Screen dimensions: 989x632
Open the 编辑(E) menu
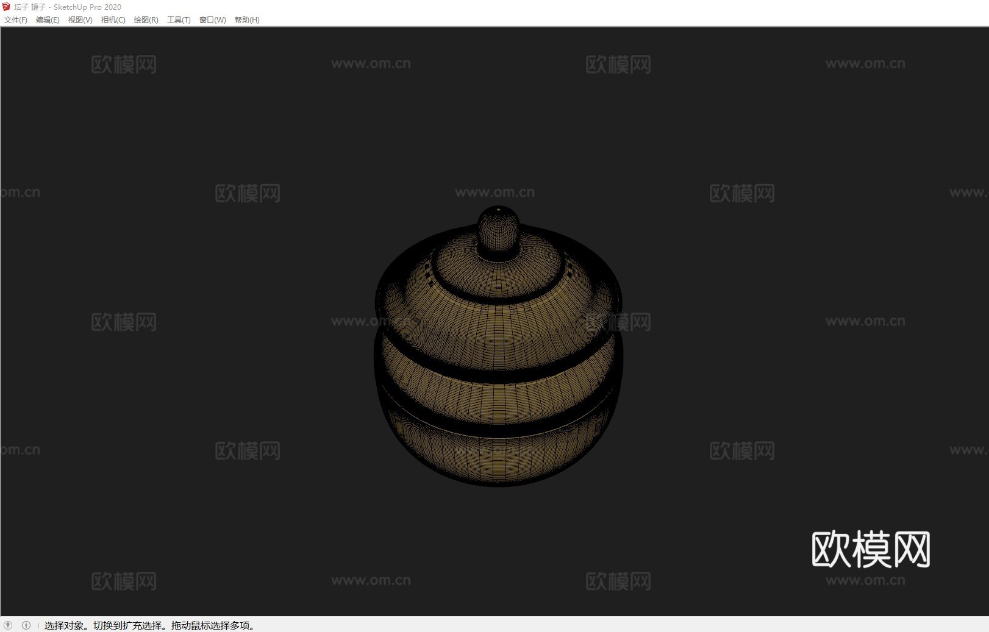pos(48,20)
